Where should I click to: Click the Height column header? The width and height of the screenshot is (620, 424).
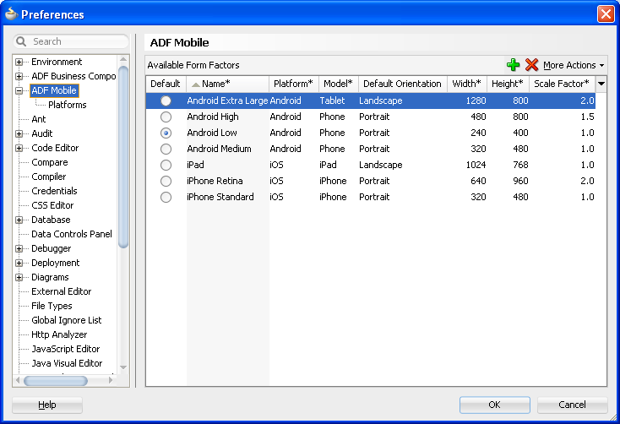(x=508, y=84)
